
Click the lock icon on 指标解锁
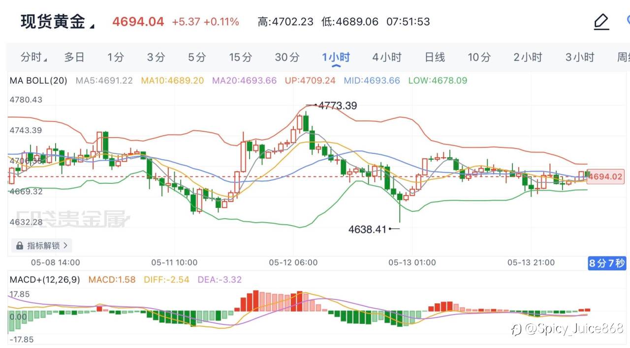(20, 245)
